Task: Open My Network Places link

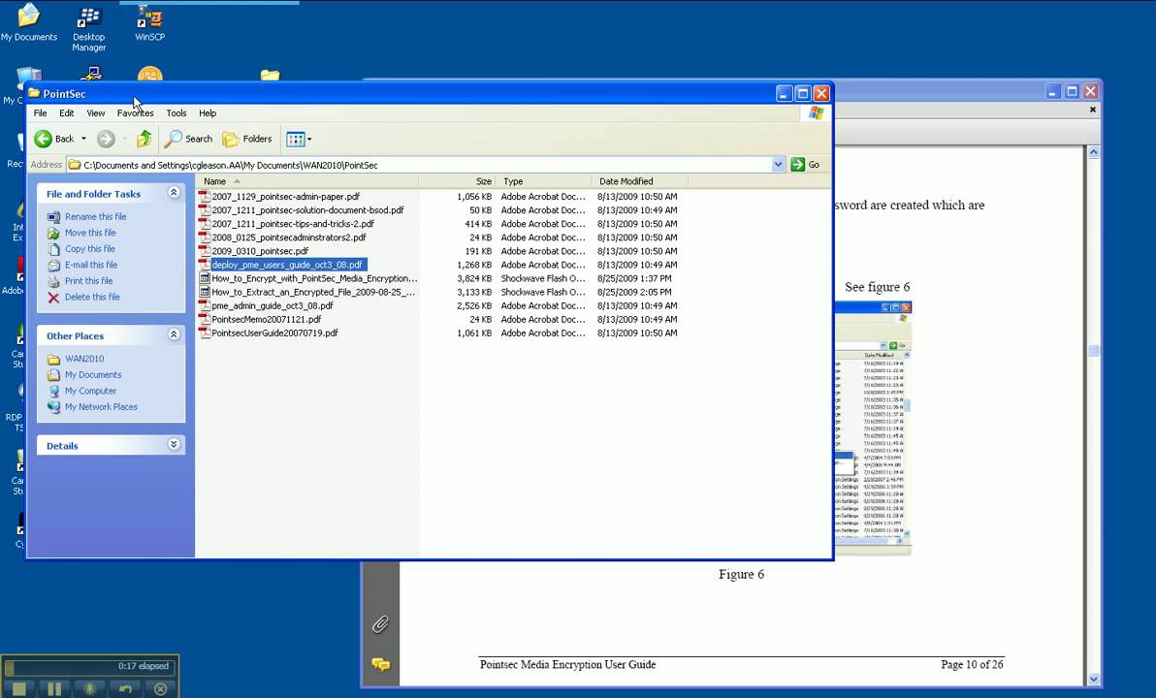Action: [x=101, y=407]
